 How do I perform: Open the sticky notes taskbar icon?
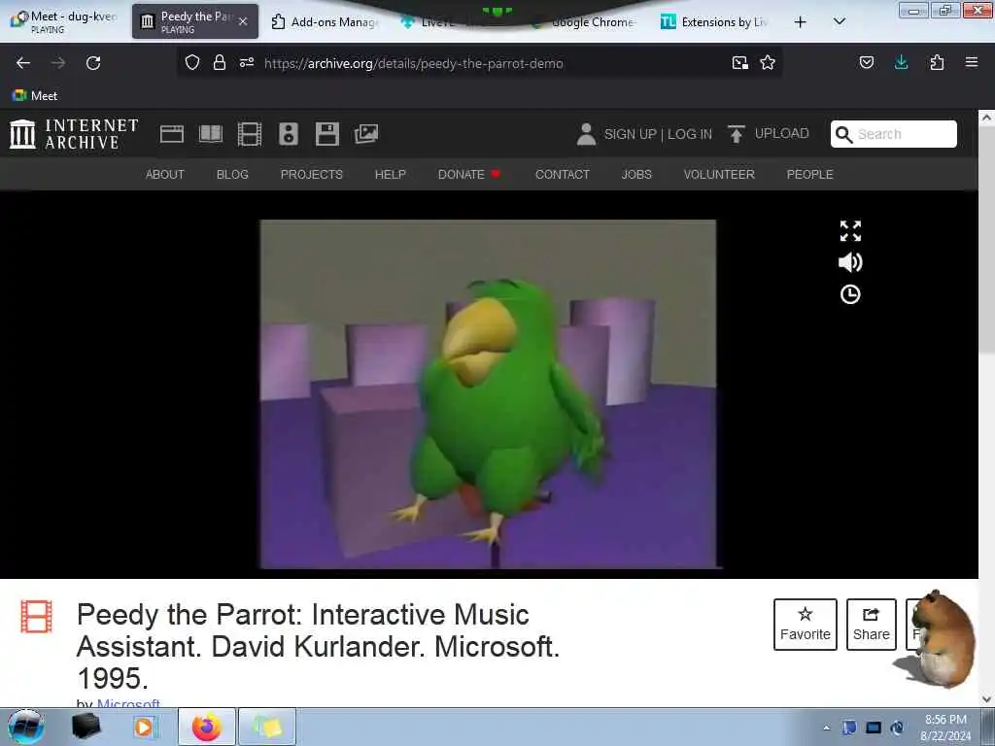click(267, 727)
